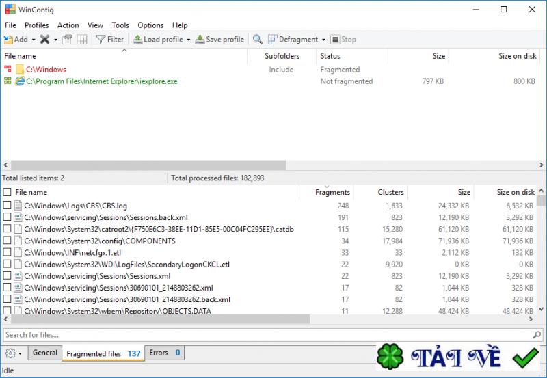Open the Action menu
Image resolution: width=547 pixels, height=378 pixels.
click(x=68, y=25)
